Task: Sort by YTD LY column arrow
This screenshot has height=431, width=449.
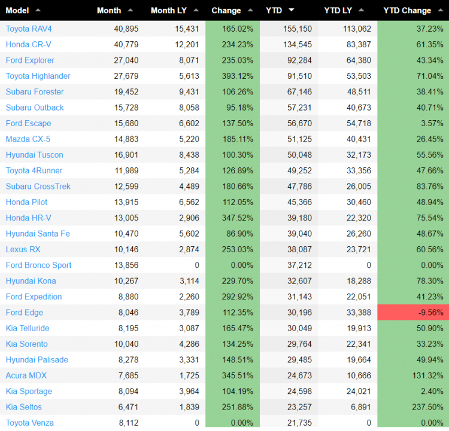Action: (362, 10)
